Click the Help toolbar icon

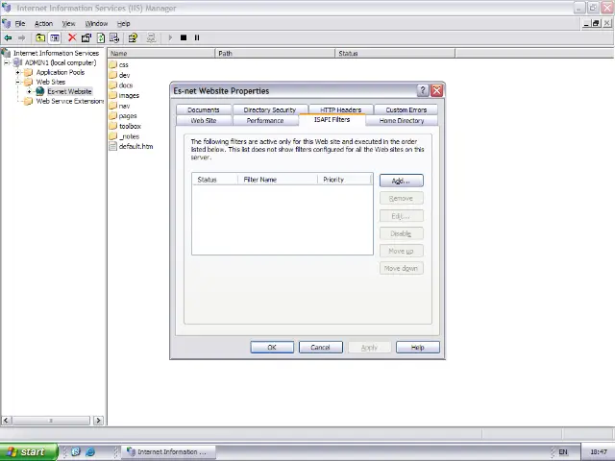coord(133,37)
